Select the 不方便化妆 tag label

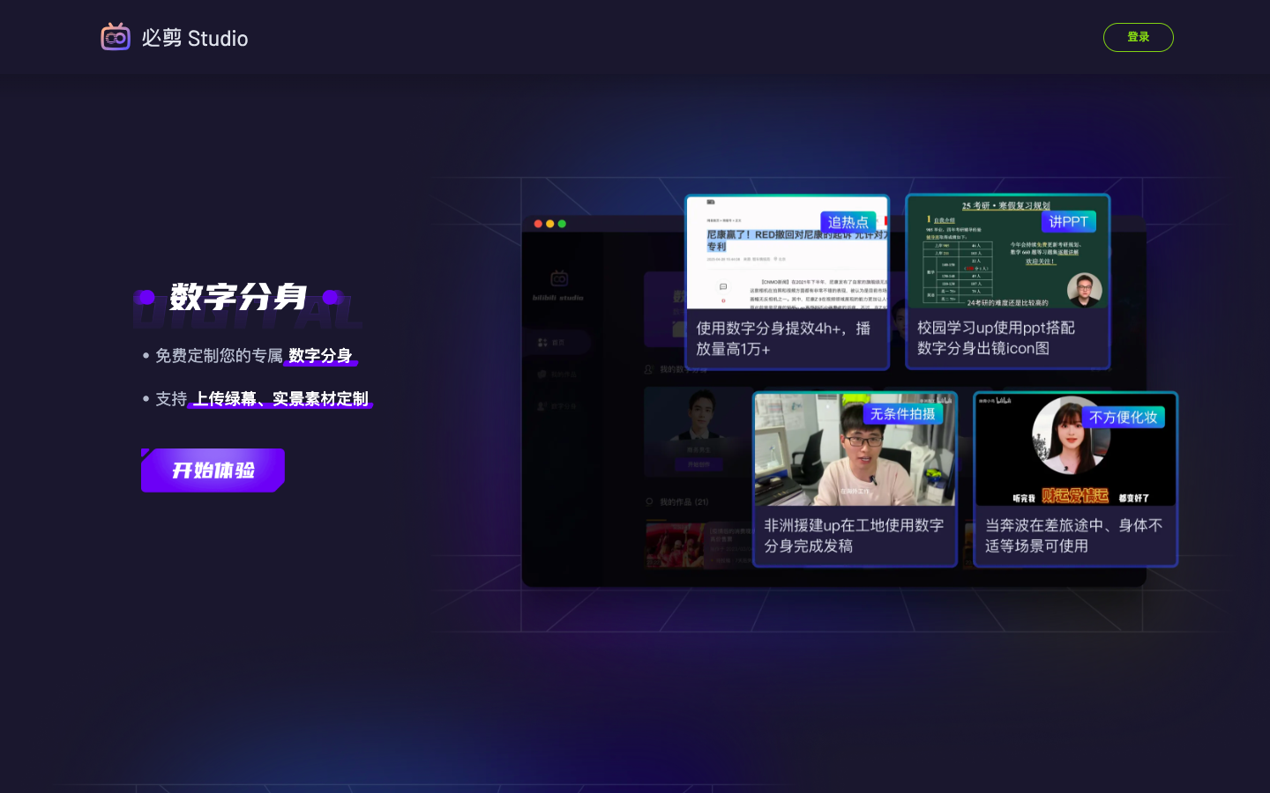(1123, 418)
